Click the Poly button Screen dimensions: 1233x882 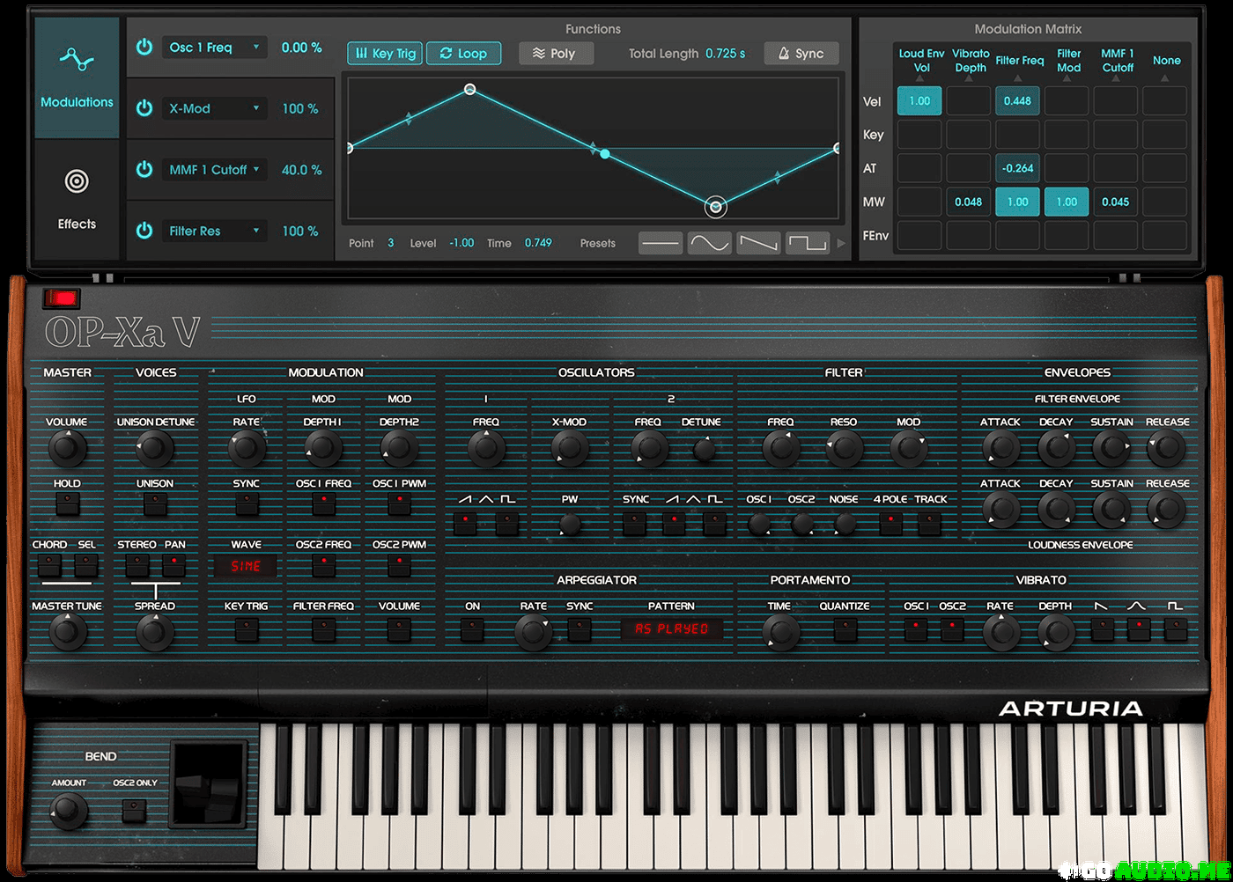coord(555,54)
